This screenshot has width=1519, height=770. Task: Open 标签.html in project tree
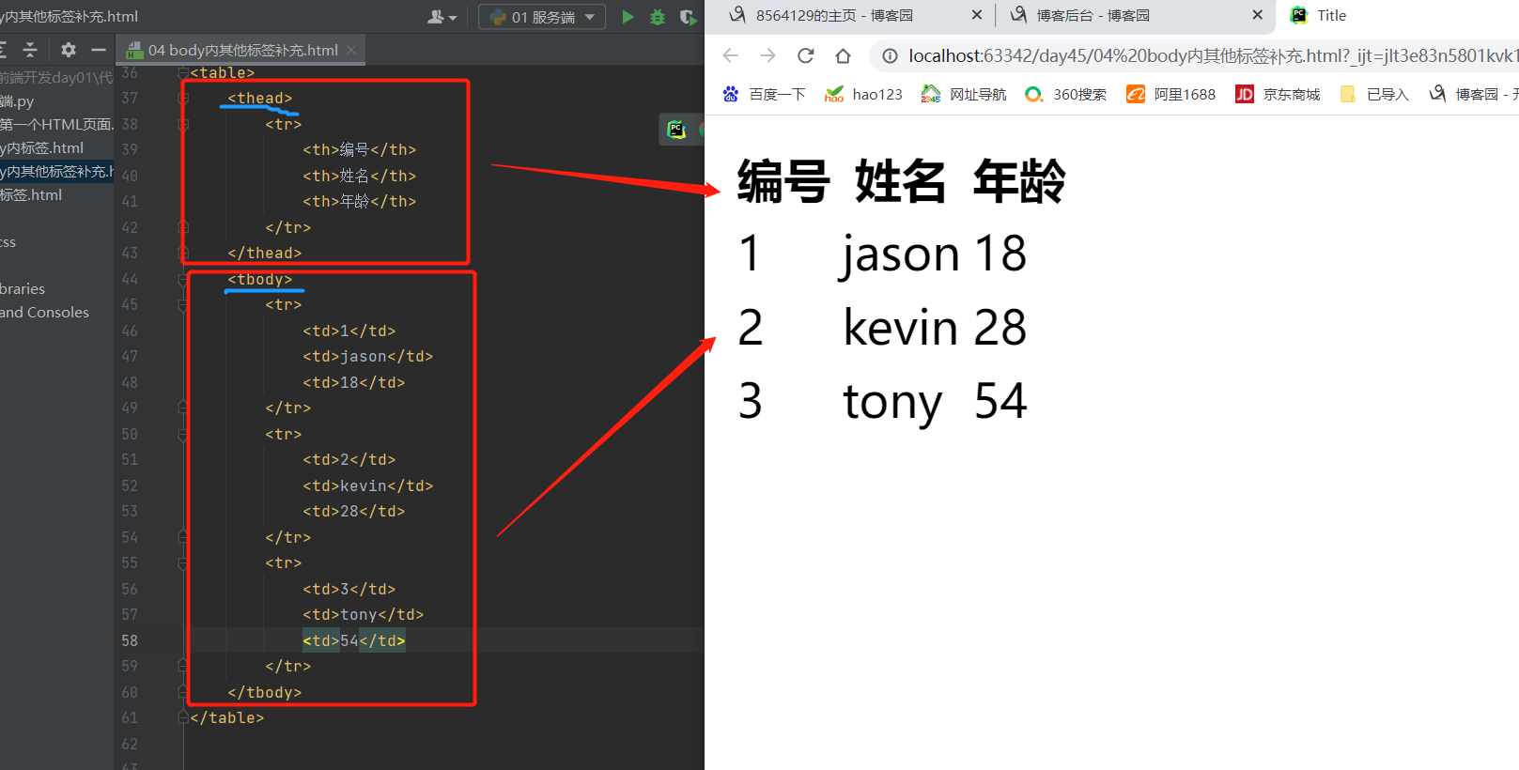pos(31,194)
